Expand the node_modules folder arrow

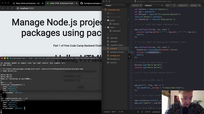pos(106,17)
